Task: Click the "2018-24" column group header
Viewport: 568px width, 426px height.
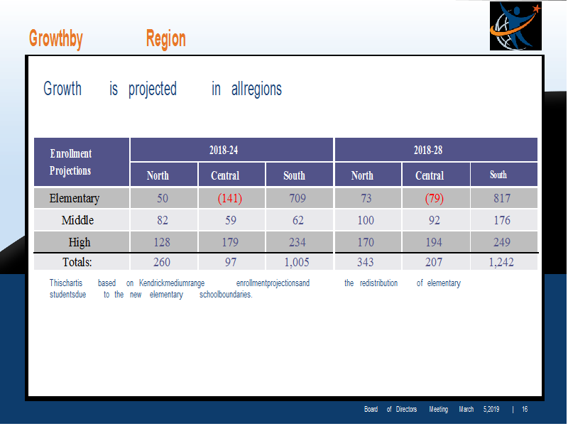Action: pyautogui.click(x=231, y=150)
